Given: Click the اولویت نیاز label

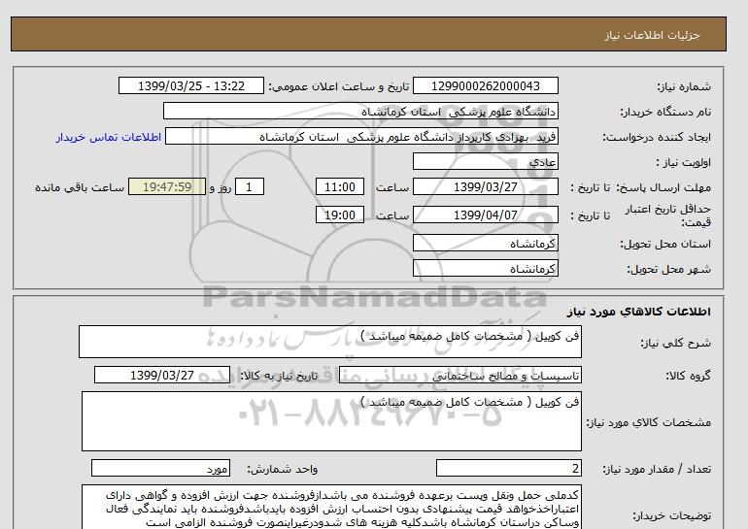Looking at the screenshot, I should [683, 162].
